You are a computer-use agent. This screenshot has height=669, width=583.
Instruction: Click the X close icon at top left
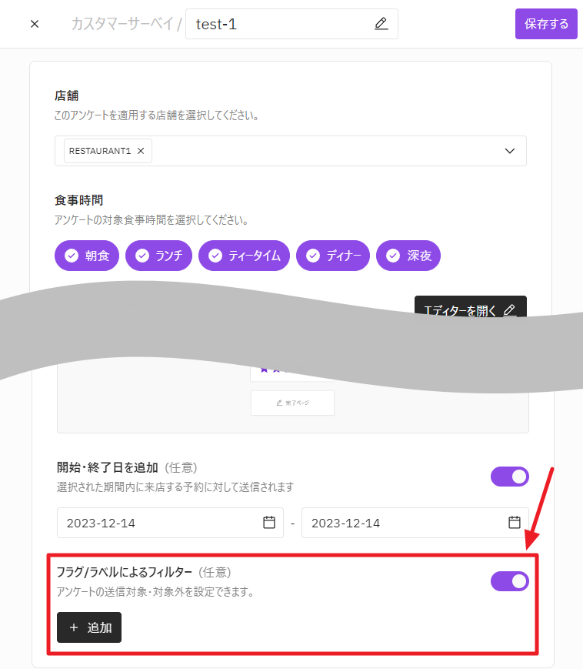(x=35, y=24)
